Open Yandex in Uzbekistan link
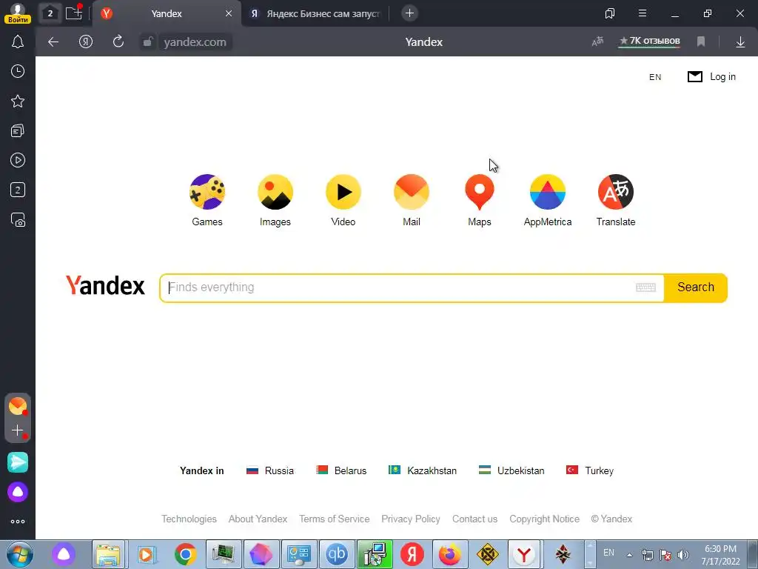 click(512, 470)
